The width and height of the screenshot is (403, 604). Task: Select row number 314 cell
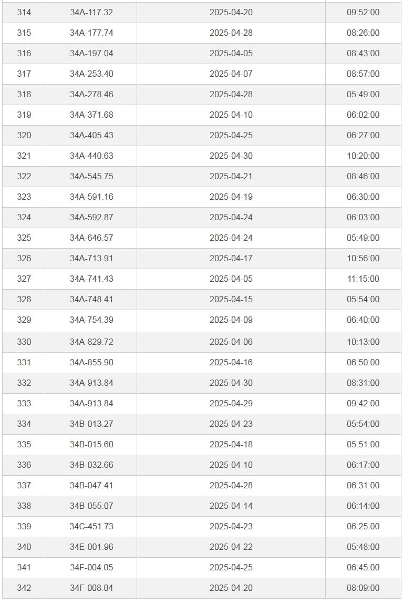24,12
